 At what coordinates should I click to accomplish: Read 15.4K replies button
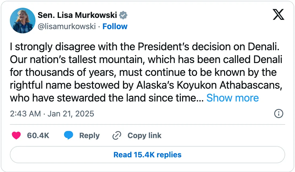pyautogui.click(x=147, y=155)
